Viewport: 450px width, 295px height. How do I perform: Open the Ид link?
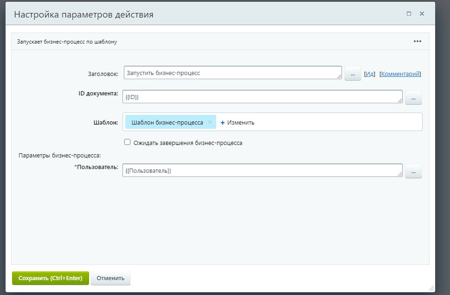click(x=369, y=74)
